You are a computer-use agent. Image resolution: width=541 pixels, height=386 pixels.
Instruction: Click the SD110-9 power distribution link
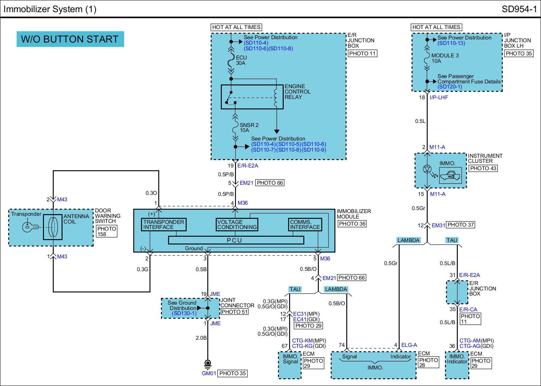(x=314, y=150)
